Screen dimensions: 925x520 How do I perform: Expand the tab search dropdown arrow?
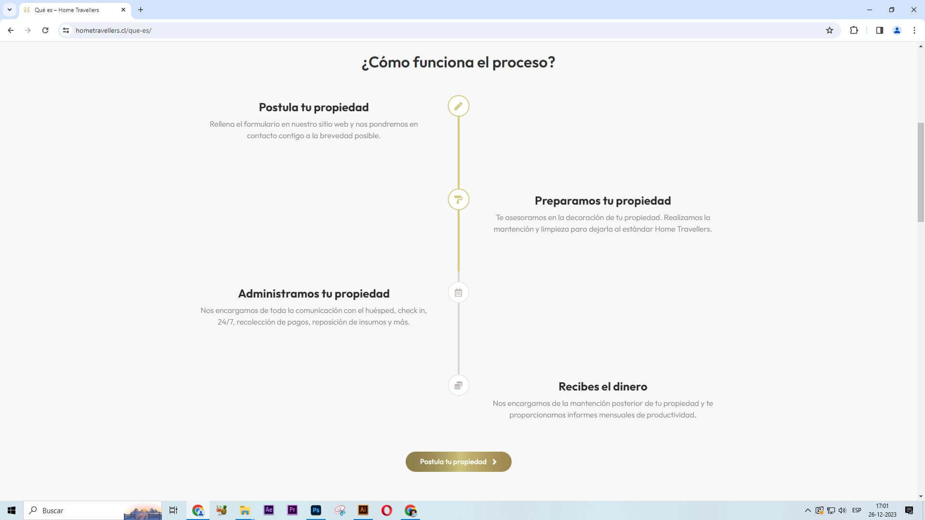coord(9,10)
